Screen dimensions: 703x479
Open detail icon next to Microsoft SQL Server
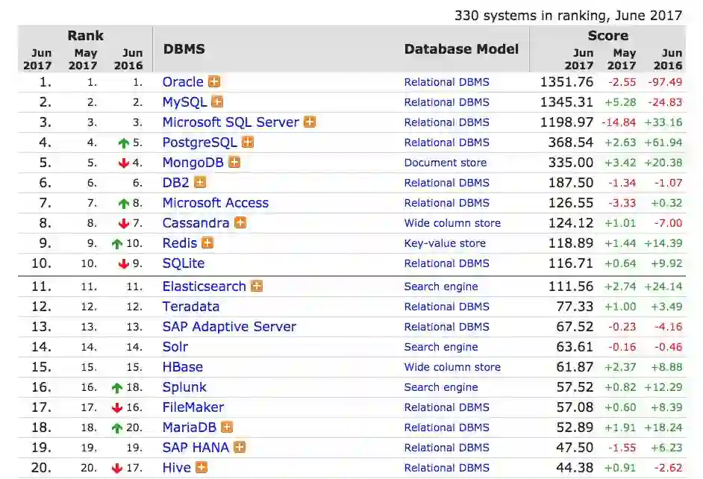[x=309, y=122]
